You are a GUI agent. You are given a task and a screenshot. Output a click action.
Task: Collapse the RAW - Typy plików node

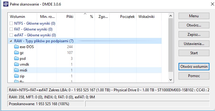pyautogui.click(x=11, y=41)
